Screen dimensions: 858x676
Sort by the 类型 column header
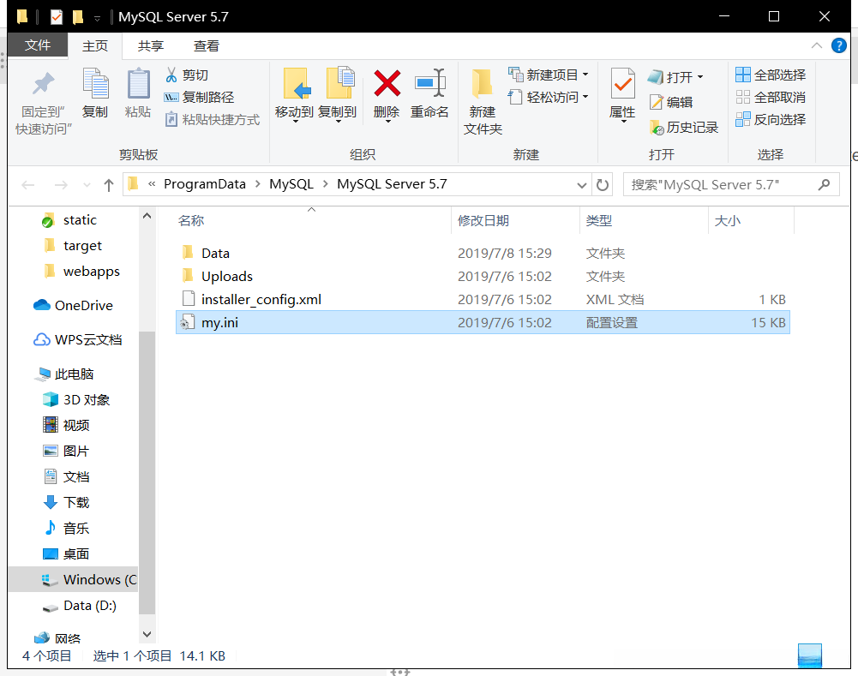pyautogui.click(x=598, y=220)
